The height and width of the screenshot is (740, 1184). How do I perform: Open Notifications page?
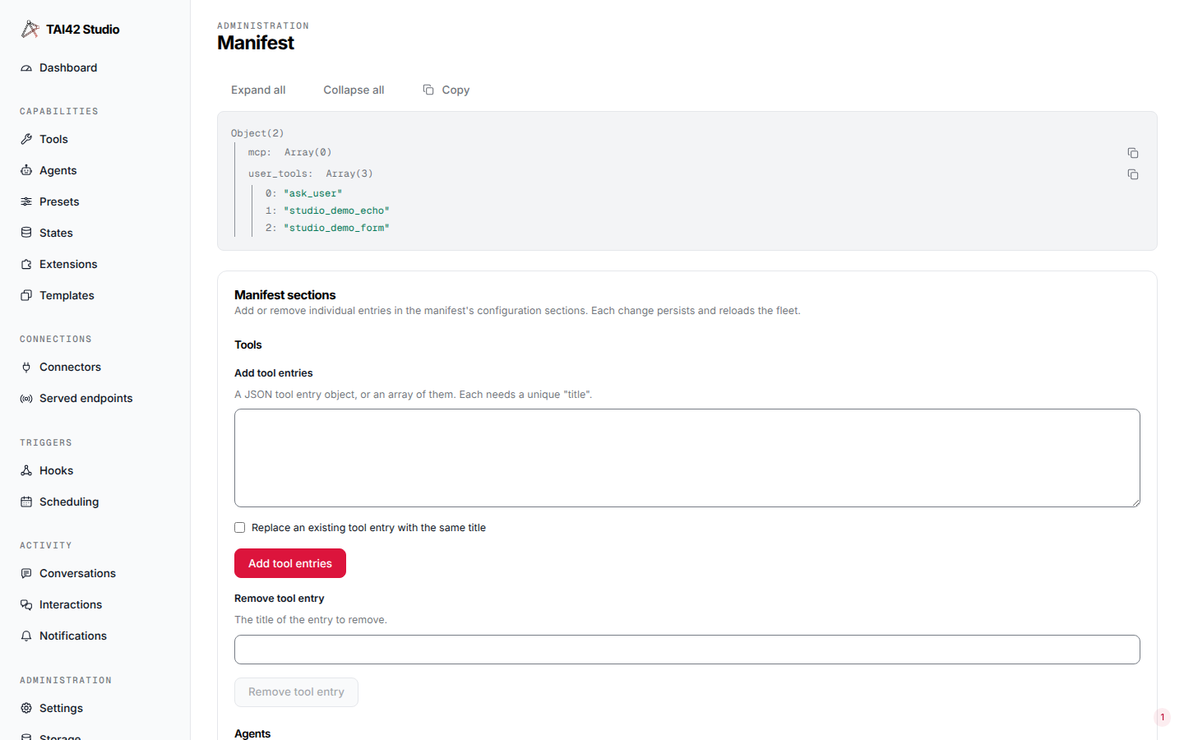click(73, 636)
